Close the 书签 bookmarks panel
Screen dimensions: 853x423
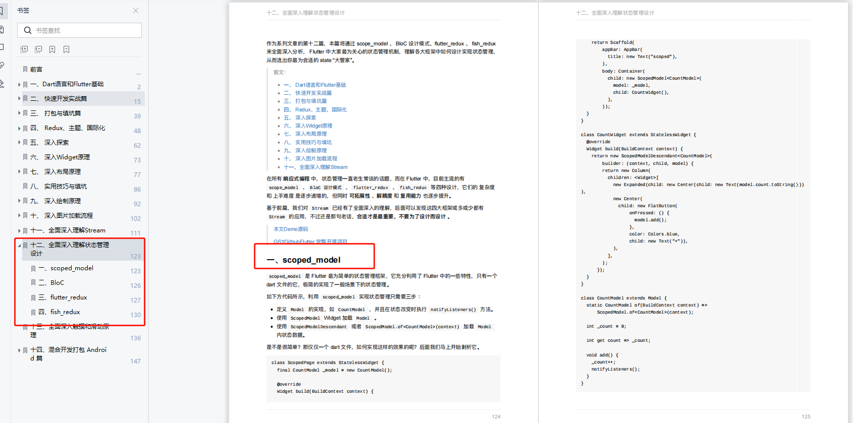tap(136, 11)
